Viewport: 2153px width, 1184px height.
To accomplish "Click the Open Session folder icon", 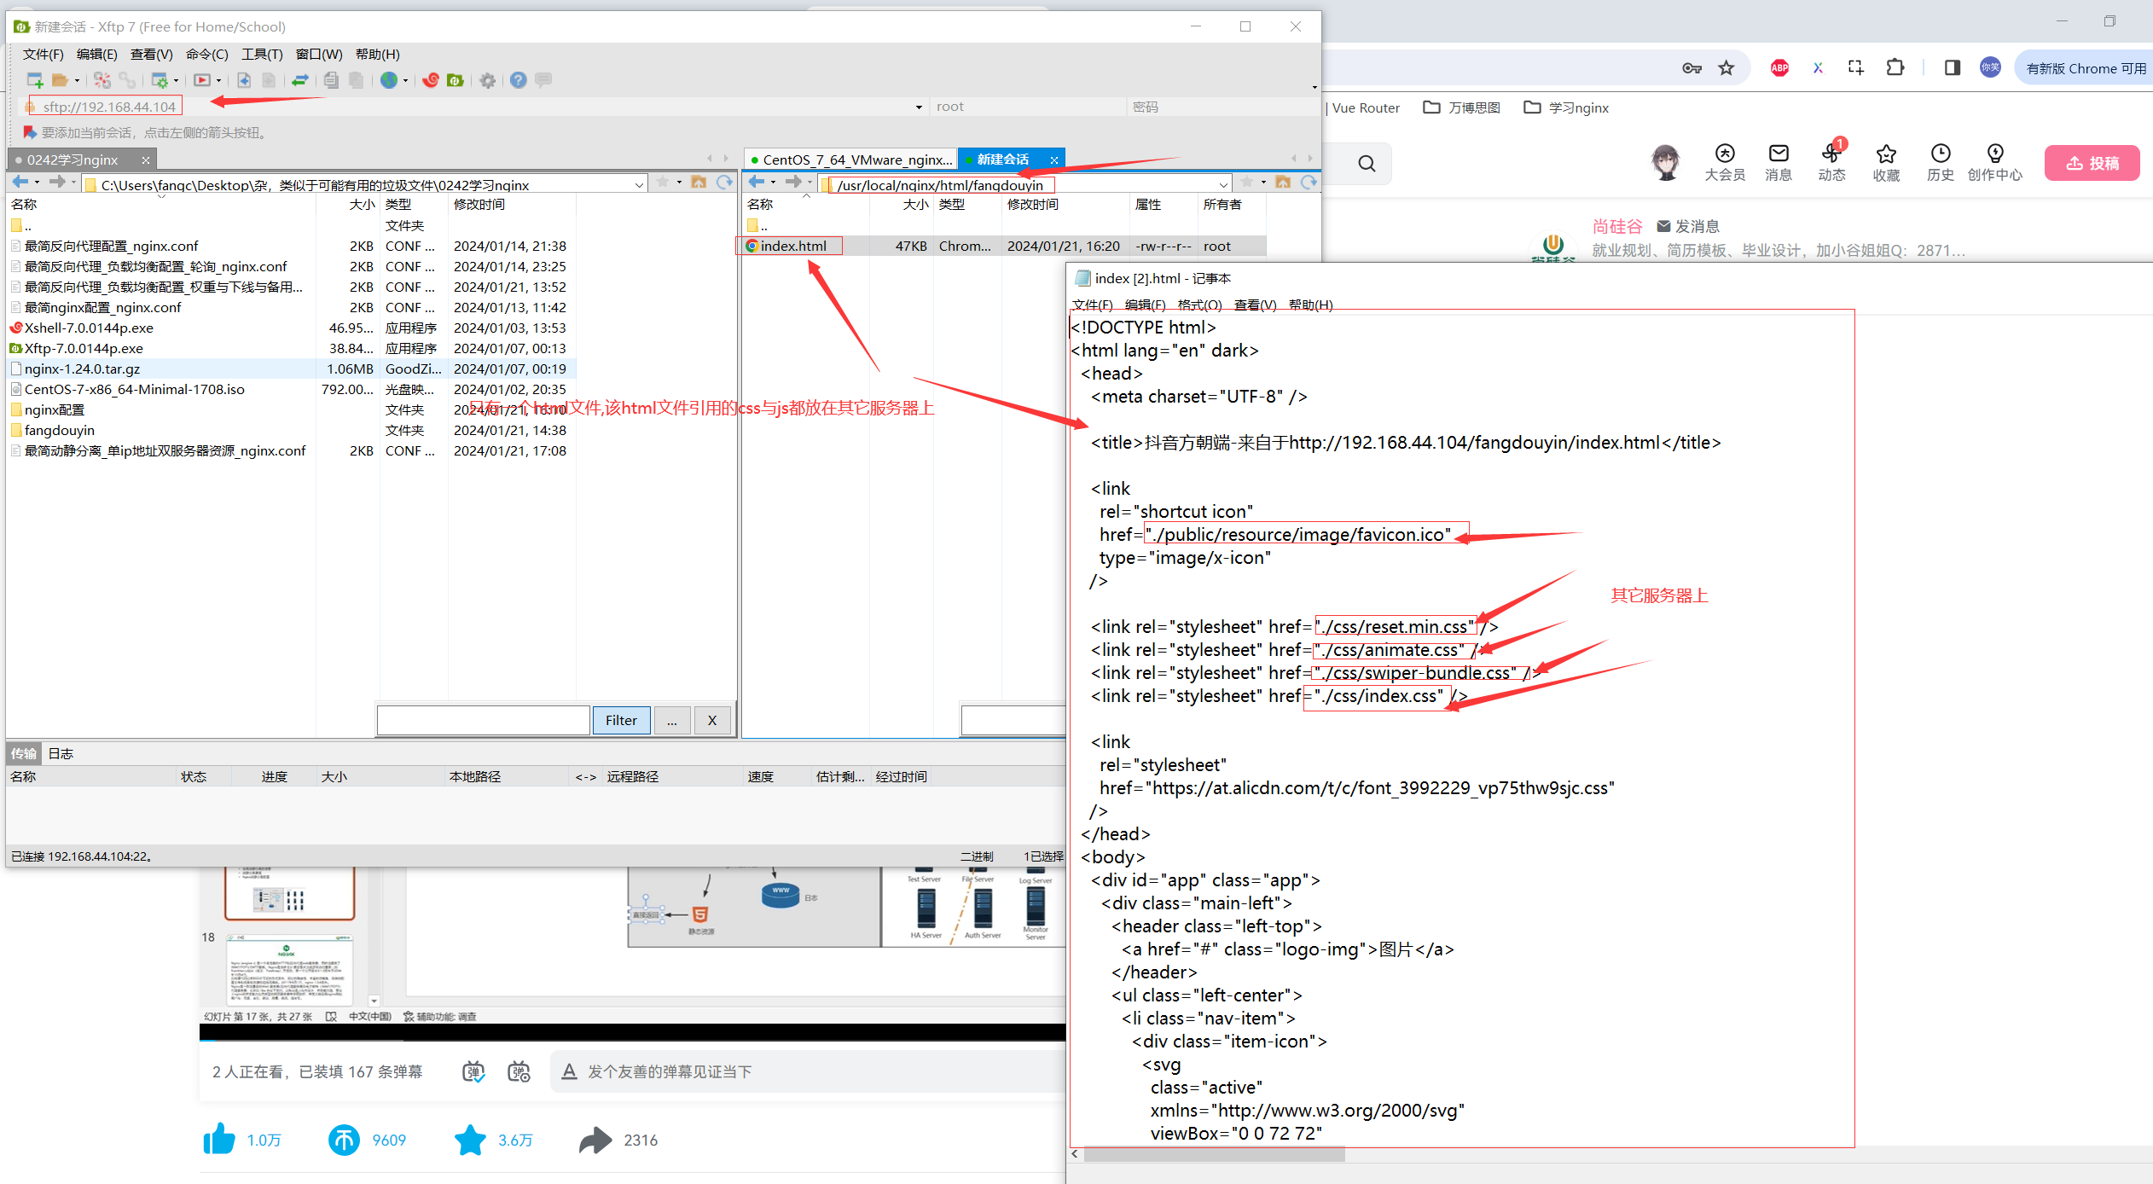I will pyautogui.click(x=60, y=80).
